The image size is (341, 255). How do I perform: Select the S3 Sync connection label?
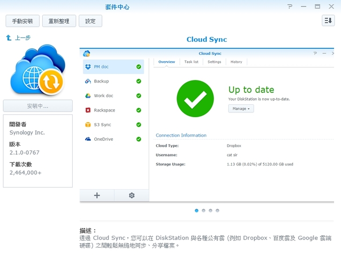coord(103,125)
